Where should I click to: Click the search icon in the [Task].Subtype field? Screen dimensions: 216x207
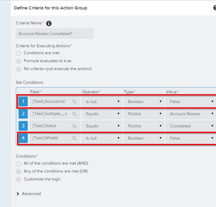point(75,114)
